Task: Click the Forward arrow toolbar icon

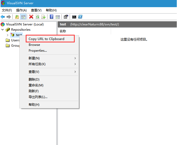Action: tap(9, 17)
